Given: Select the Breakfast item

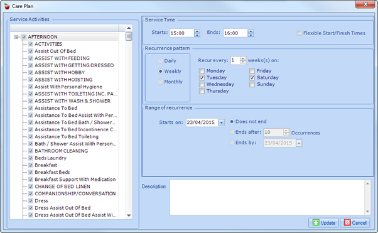Looking at the screenshot, I should click(x=46, y=165).
